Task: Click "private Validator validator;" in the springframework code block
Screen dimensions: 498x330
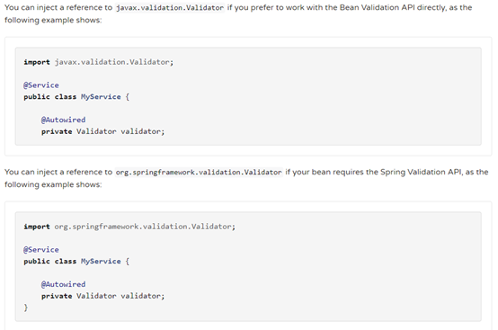Action: click(x=102, y=296)
